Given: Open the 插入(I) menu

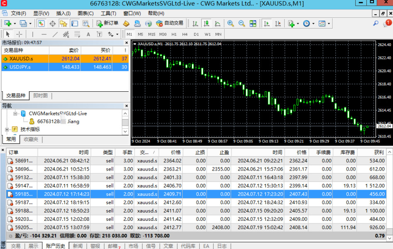Looking at the screenshot, I should click(63, 13).
